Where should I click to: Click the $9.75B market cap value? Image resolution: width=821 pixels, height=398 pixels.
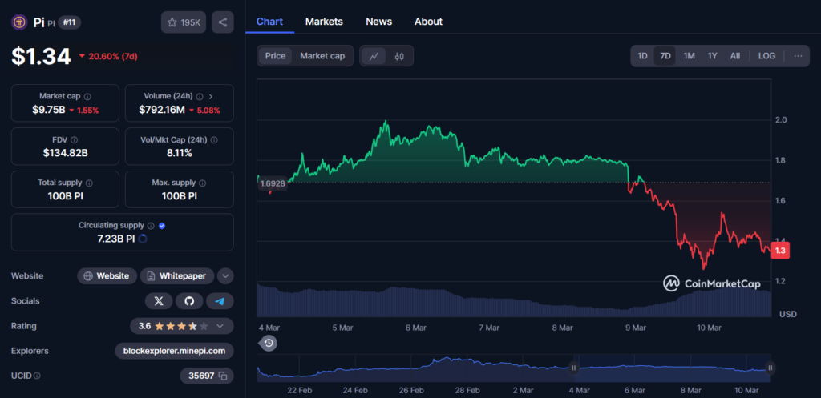point(48,110)
